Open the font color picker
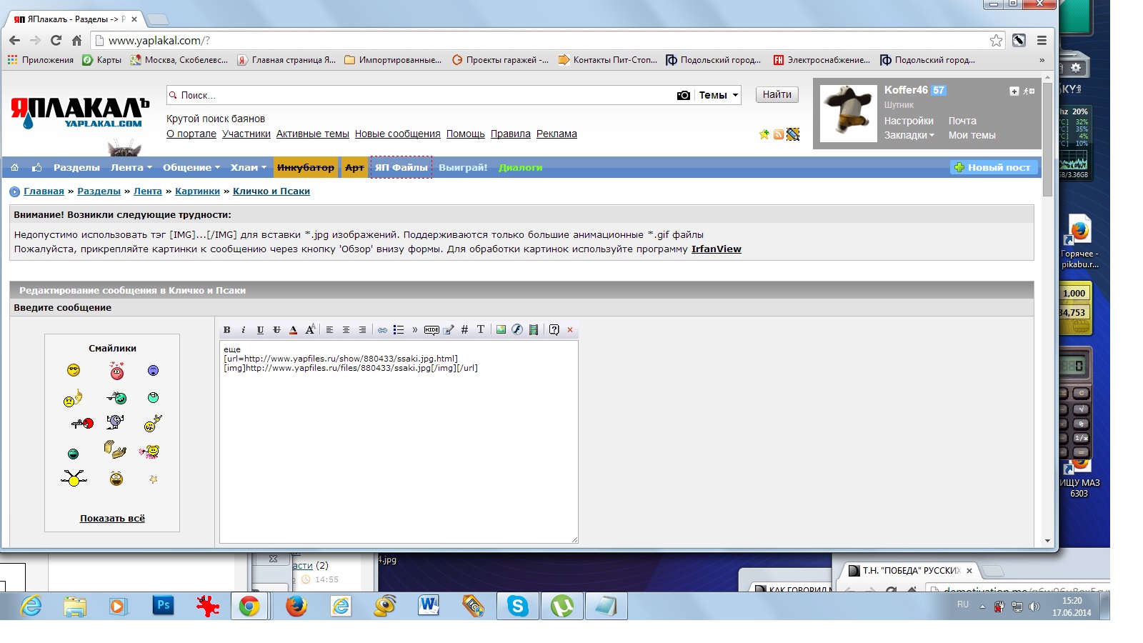Image resolution: width=1143 pixels, height=643 pixels. [293, 330]
